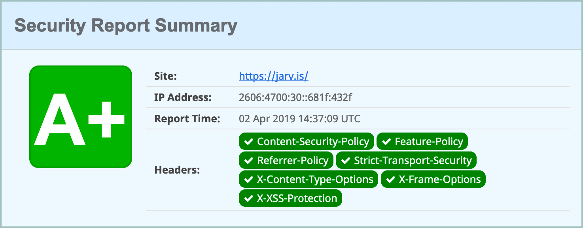Open the Referrer-Policy header details

[x=286, y=160]
